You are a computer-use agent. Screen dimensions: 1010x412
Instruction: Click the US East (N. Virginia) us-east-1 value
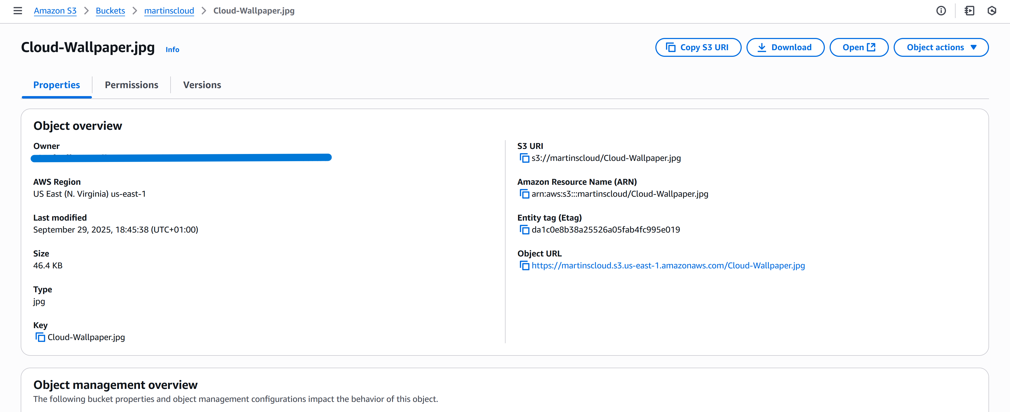click(x=90, y=194)
